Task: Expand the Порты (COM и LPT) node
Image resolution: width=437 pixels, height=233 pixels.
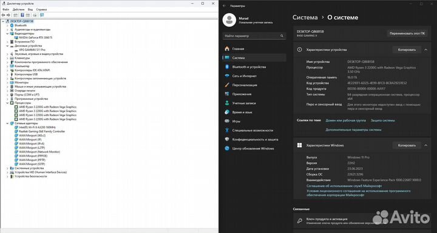Action: 7,95
